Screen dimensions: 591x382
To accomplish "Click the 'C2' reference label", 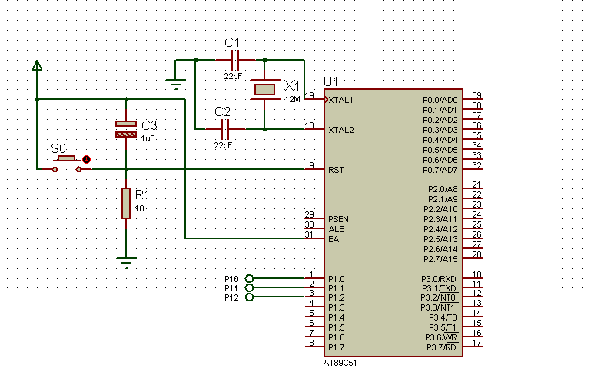I will (x=222, y=111).
